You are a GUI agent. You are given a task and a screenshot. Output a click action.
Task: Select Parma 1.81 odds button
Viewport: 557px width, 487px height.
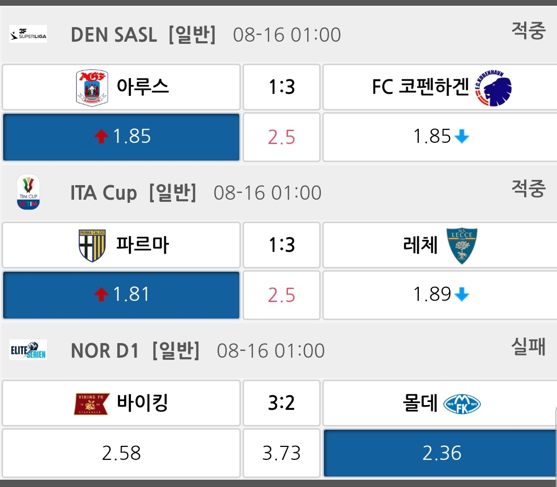(x=121, y=295)
